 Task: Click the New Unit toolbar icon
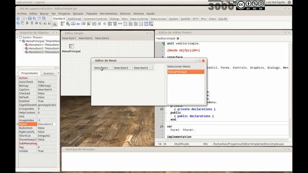(18, 18)
